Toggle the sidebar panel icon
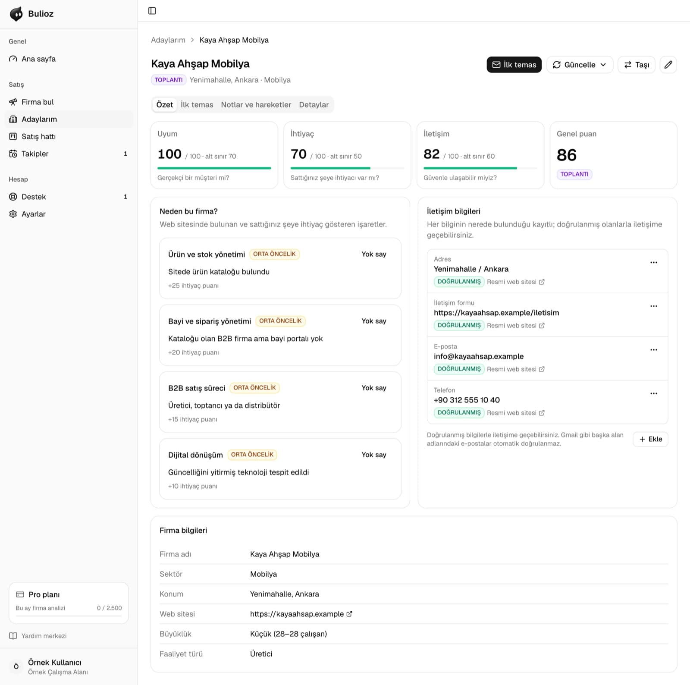This screenshot has height=685, width=690. 152,11
